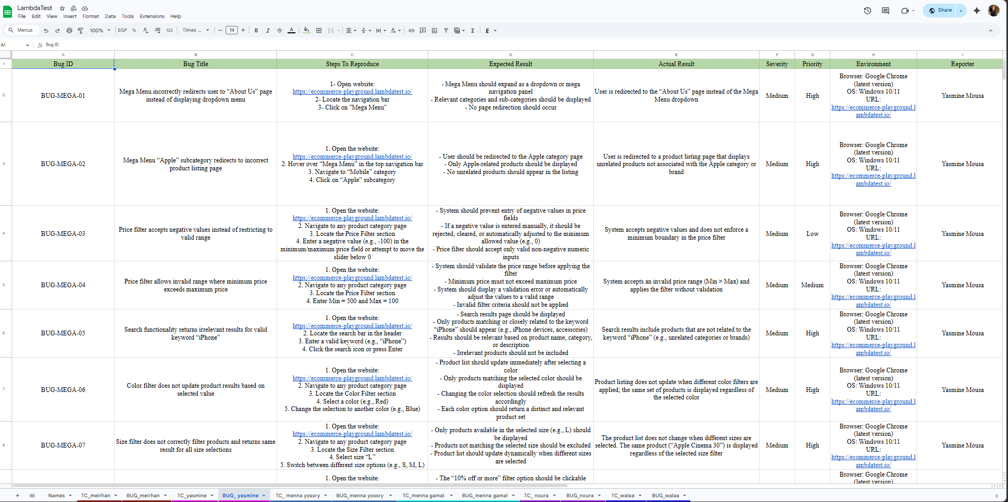This screenshot has width=1008, height=502.
Task: Open the functions sigma menu
Action: click(473, 31)
